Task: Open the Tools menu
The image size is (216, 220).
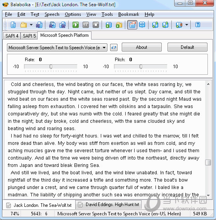Action: pyautogui.click(x=107, y=14)
